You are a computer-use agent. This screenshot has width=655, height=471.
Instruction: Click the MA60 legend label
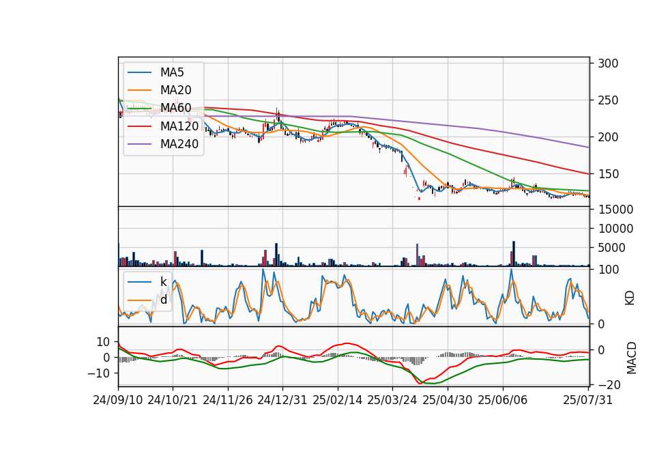click(175, 108)
